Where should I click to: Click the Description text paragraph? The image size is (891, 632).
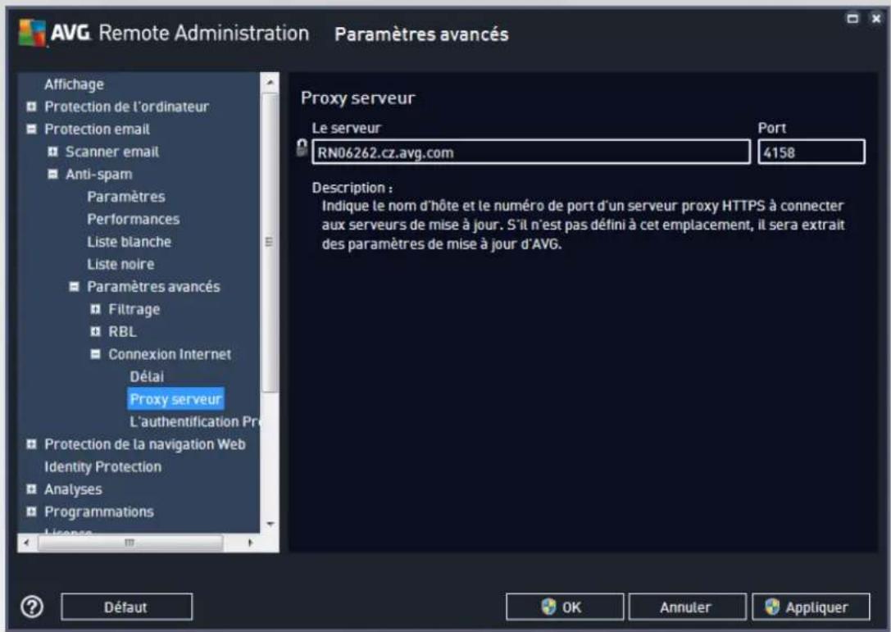click(583, 225)
